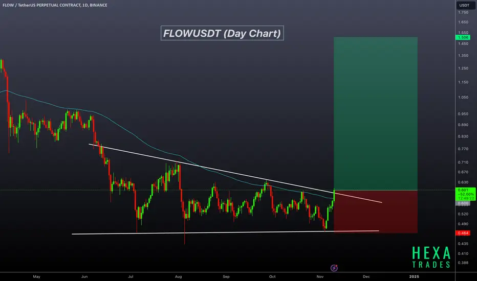
Task: Click the 0.830 price scale value
Action: [x=463, y=136]
